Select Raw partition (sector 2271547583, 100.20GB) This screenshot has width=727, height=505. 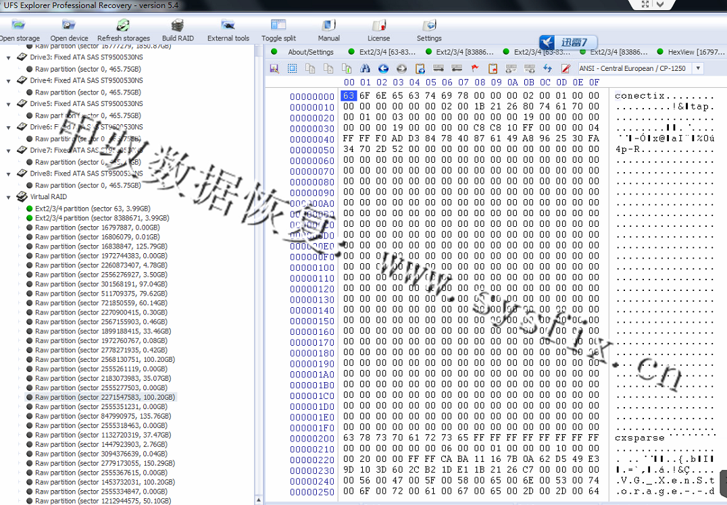pyautogui.click(x=105, y=397)
